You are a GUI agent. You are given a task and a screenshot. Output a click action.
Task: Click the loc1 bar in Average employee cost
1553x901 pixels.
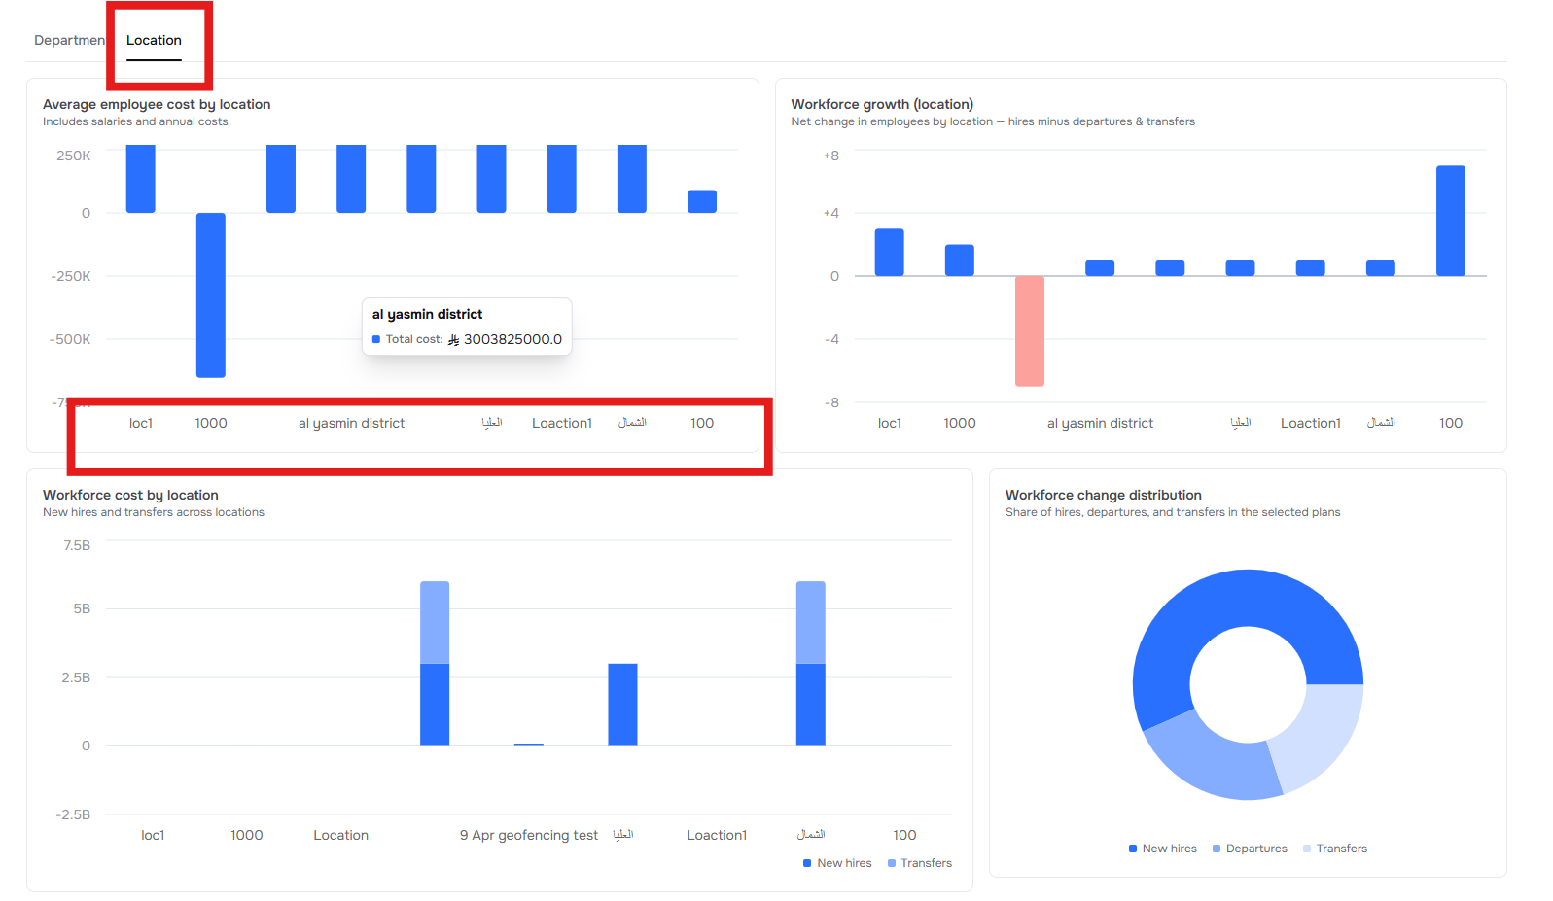(x=141, y=179)
